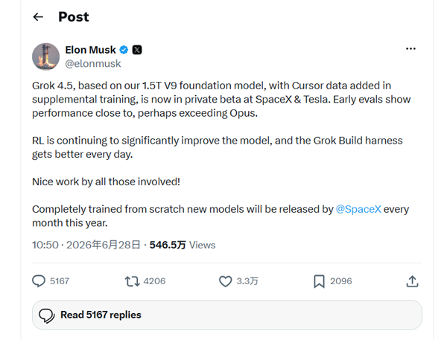Image resolution: width=447 pixels, height=340 pixels.
Task: Click the 4206 repost count
Action: pos(154,281)
